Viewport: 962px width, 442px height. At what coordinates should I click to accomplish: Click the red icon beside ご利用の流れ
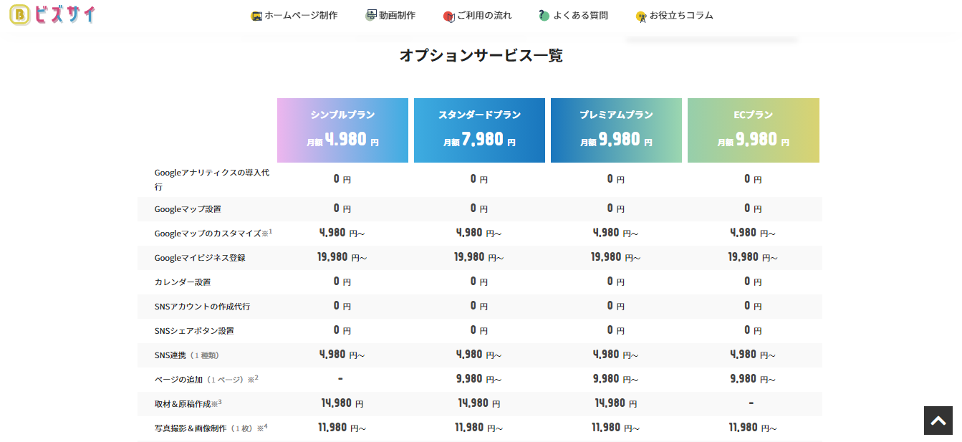coord(448,16)
